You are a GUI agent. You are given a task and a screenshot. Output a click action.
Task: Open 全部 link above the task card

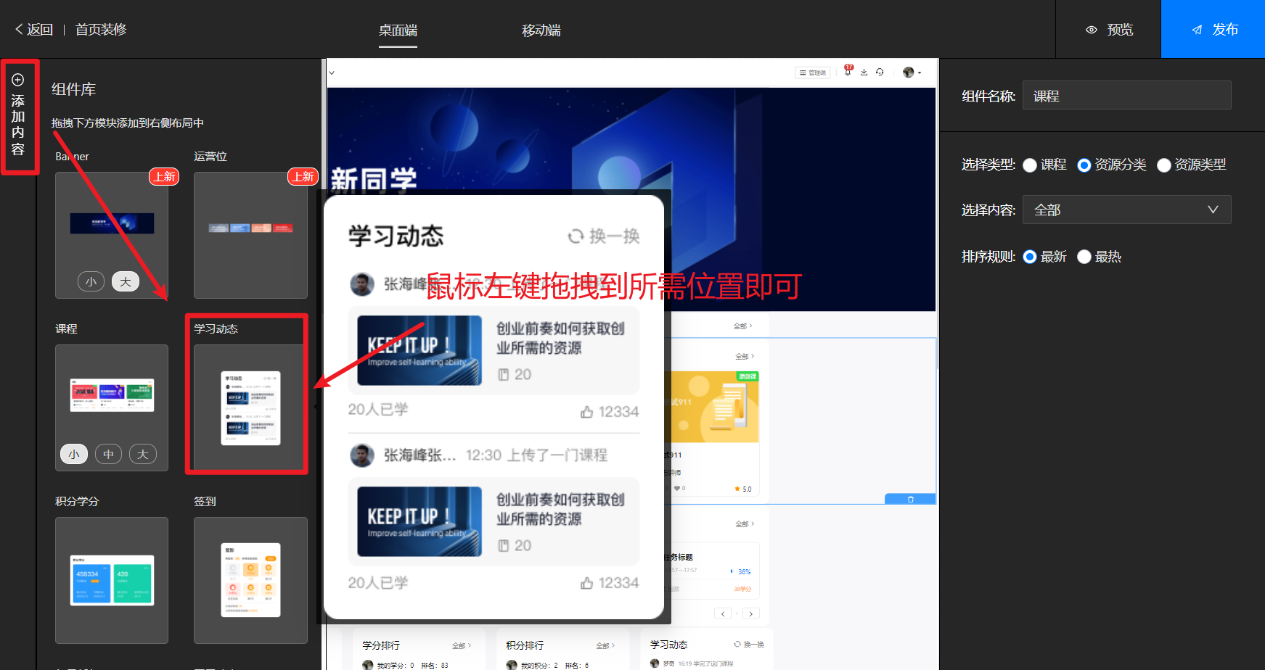tap(745, 524)
